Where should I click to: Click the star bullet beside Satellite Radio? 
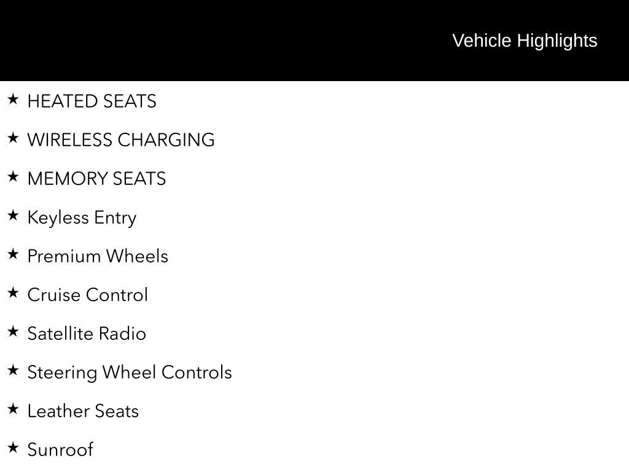pyautogui.click(x=13, y=331)
